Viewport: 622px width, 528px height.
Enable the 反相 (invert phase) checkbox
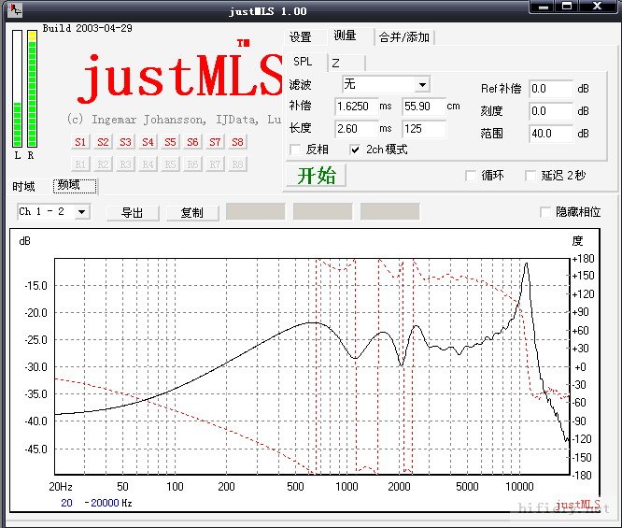click(x=296, y=150)
